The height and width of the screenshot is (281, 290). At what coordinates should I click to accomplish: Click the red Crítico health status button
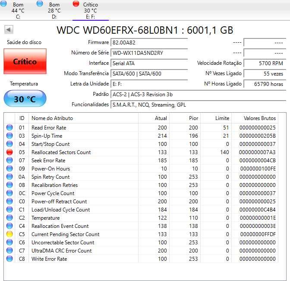(25, 61)
